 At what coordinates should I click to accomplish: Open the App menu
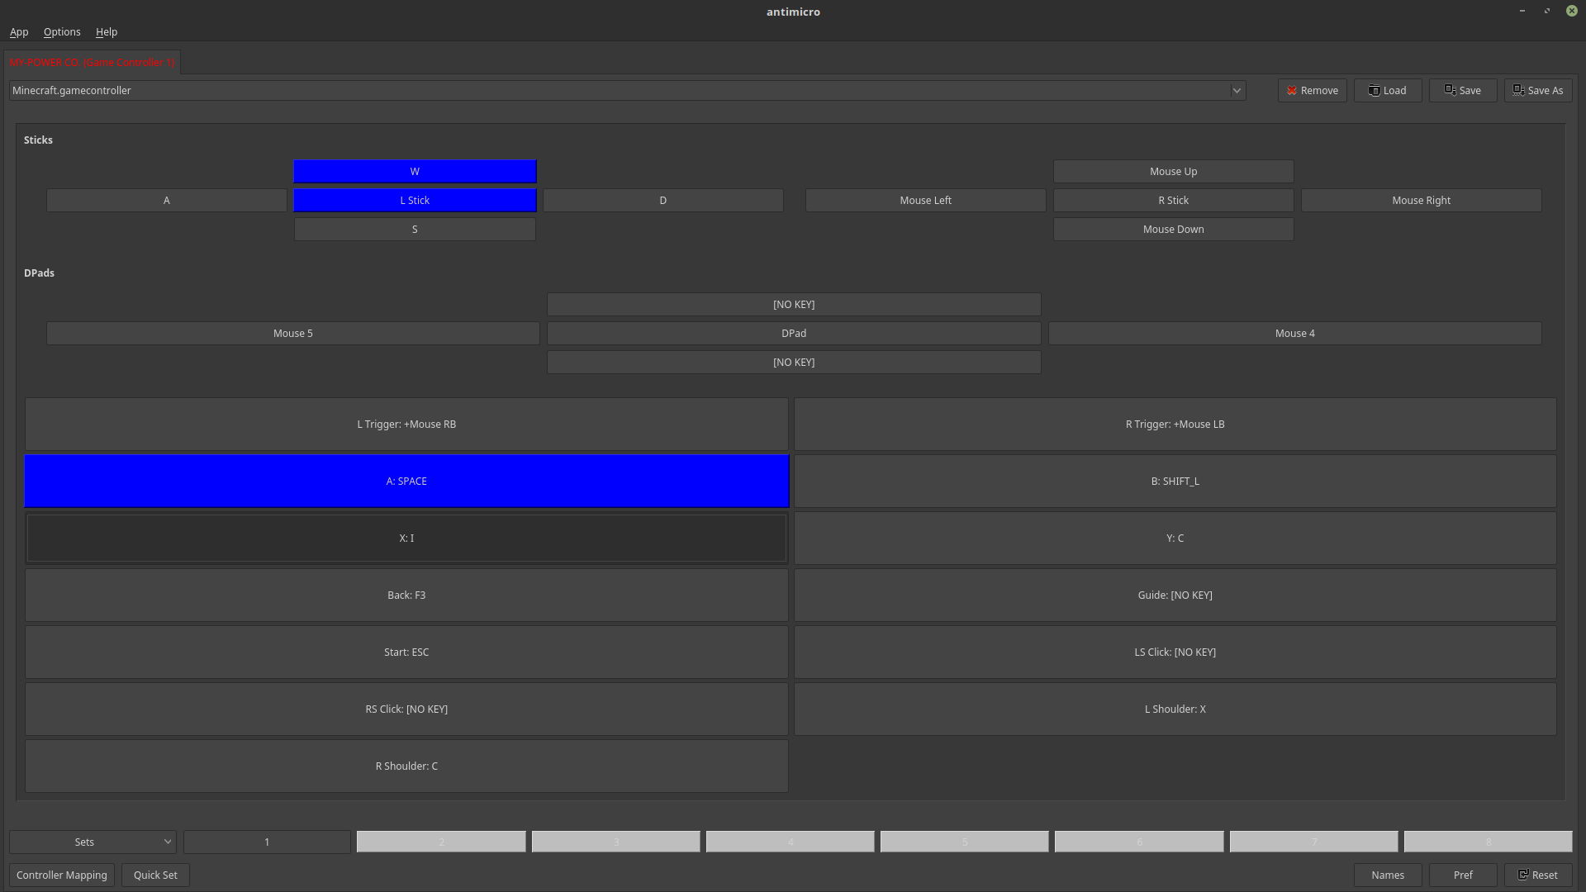point(18,31)
